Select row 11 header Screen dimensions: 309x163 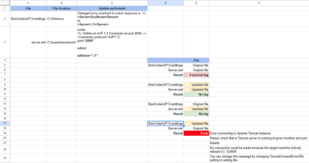[x=5, y=94]
